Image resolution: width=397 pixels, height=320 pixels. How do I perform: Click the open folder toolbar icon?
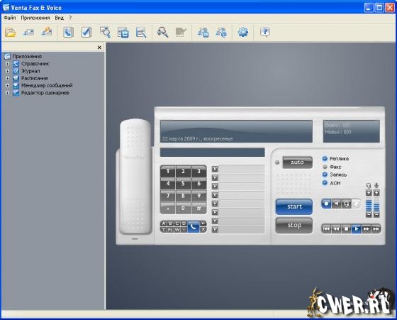[10, 33]
